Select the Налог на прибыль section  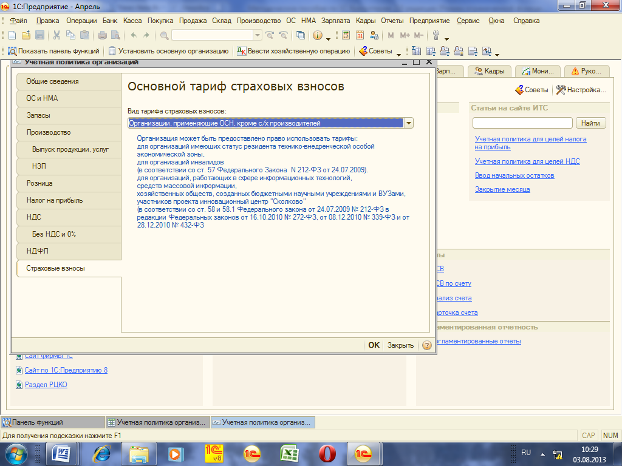point(69,200)
